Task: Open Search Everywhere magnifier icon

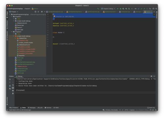Action: pos(156,9)
